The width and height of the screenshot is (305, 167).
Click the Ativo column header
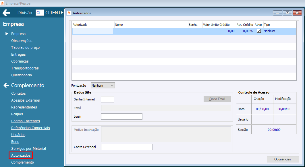pyautogui.click(x=258, y=25)
